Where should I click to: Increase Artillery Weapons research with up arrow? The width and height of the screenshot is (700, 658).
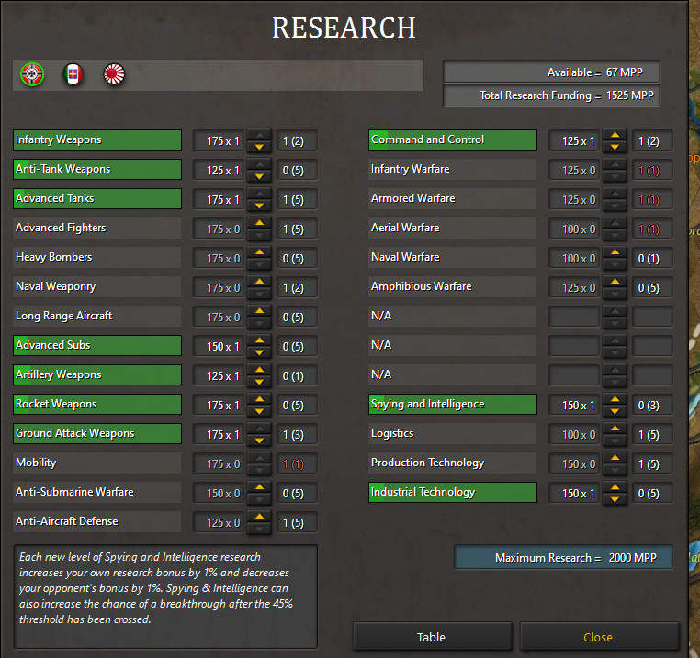click(259, 370)
